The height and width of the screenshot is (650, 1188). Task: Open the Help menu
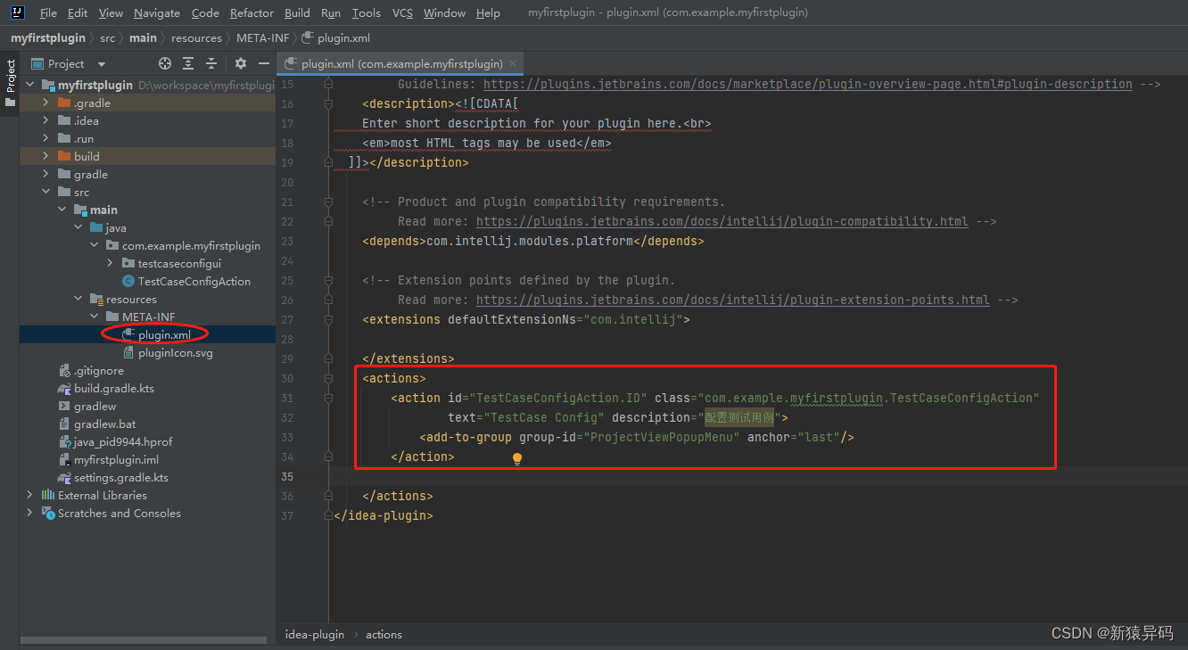pos(488,12)
